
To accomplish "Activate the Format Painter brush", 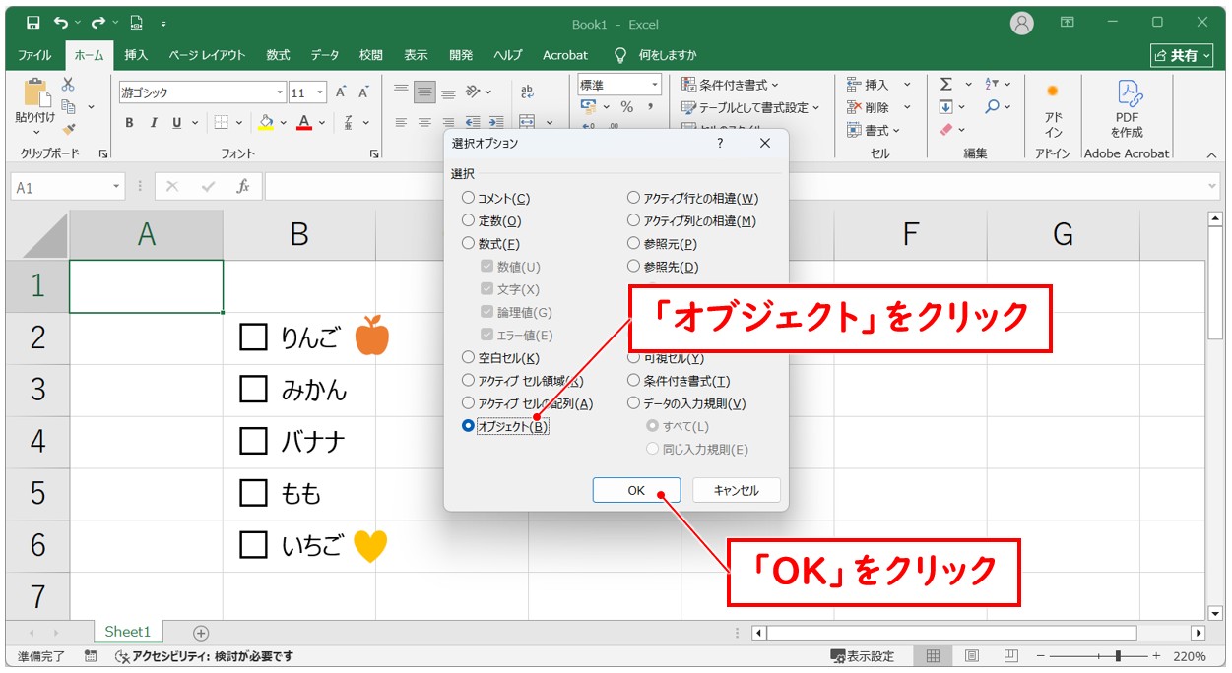I will [x=68, y=129].
